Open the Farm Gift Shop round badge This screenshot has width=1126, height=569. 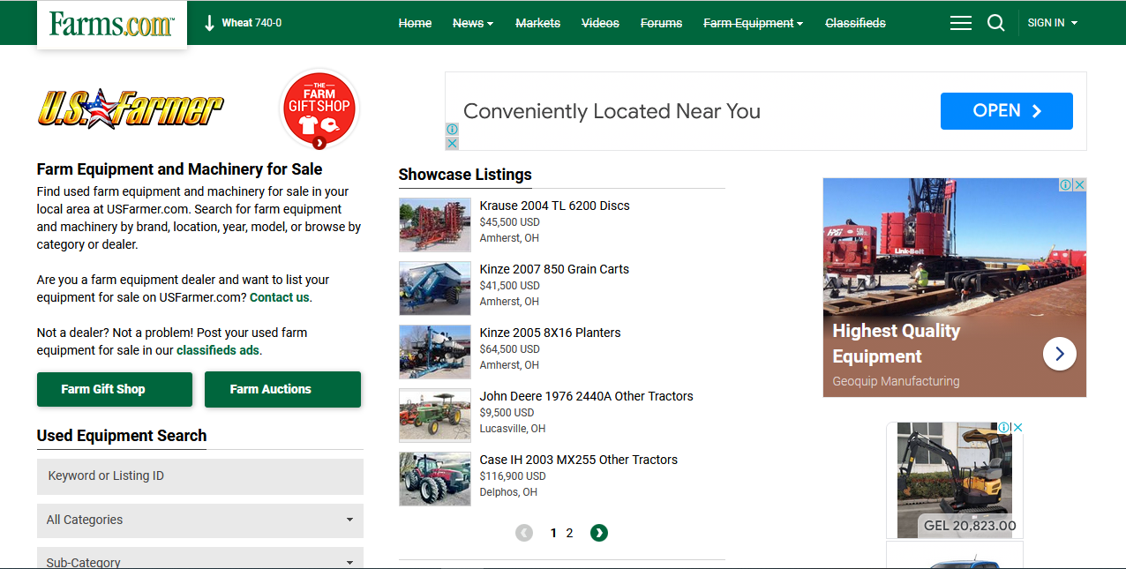(x=319, y=109)
